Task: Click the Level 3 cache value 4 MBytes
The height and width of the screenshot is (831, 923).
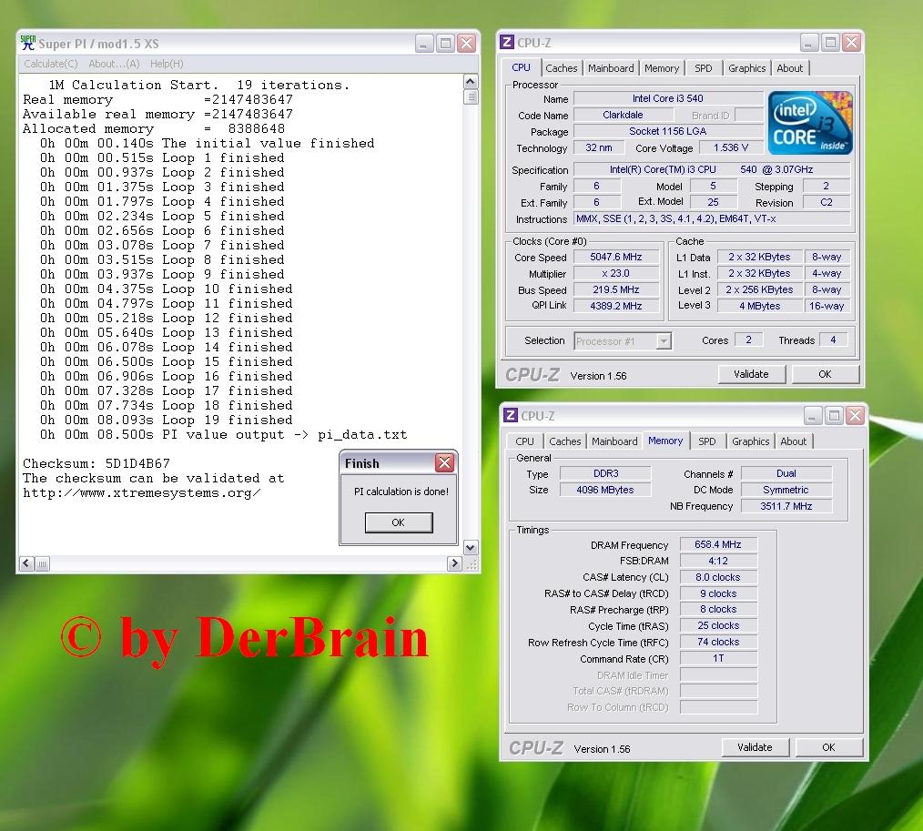Action: 759,306
